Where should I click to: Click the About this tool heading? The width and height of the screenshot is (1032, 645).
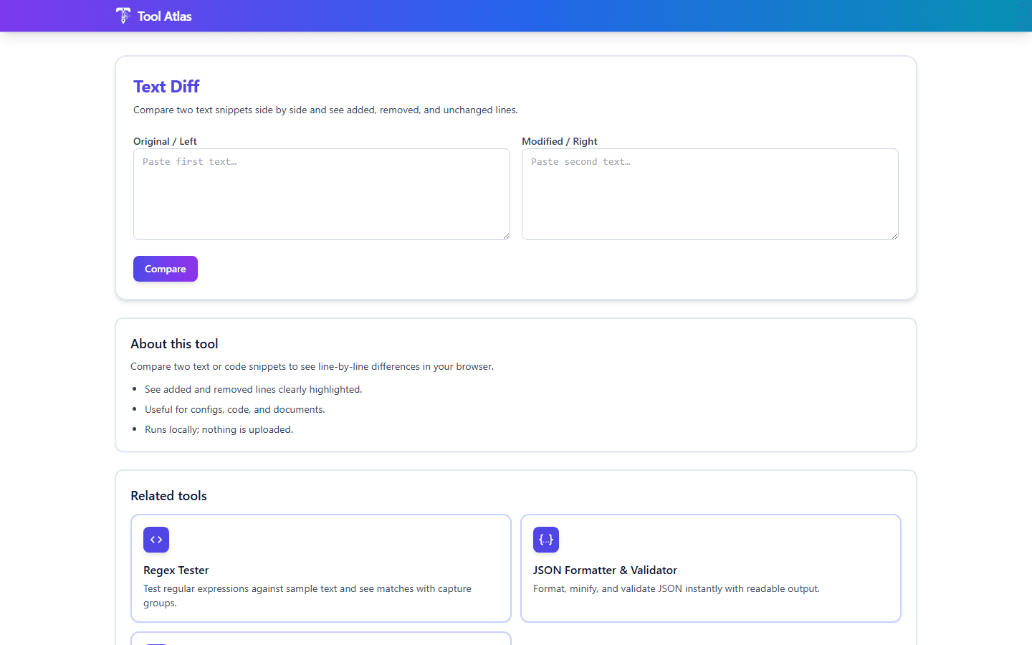tap(174, 344)
